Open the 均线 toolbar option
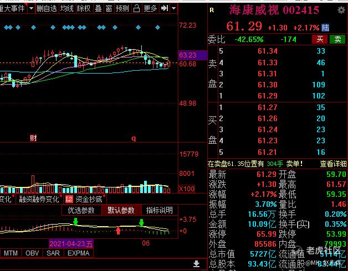 [x=67, y=9]
